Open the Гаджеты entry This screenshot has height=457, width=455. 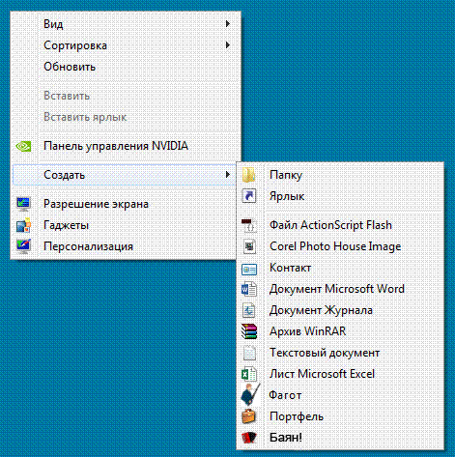[126, 225]
